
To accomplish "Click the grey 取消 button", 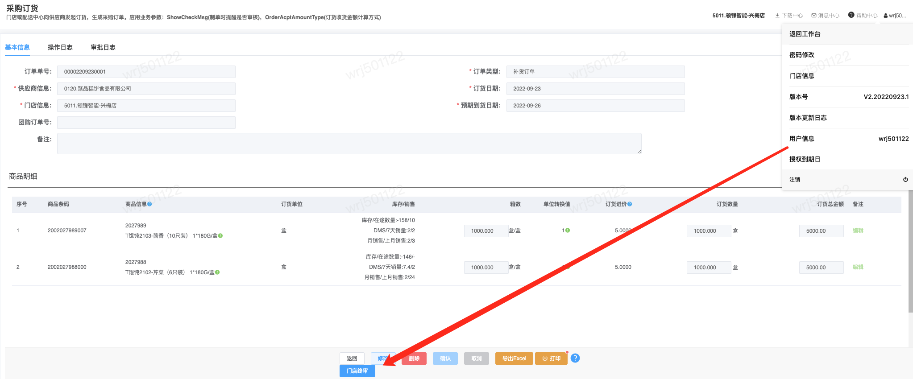I will pyautogui.click(x=477, y=358).
